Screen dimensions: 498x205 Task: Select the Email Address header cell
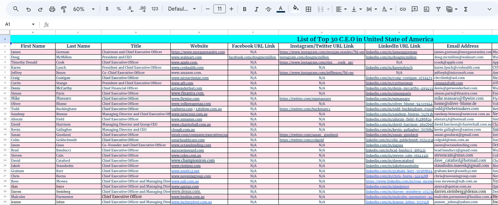[x=463, y=46]
